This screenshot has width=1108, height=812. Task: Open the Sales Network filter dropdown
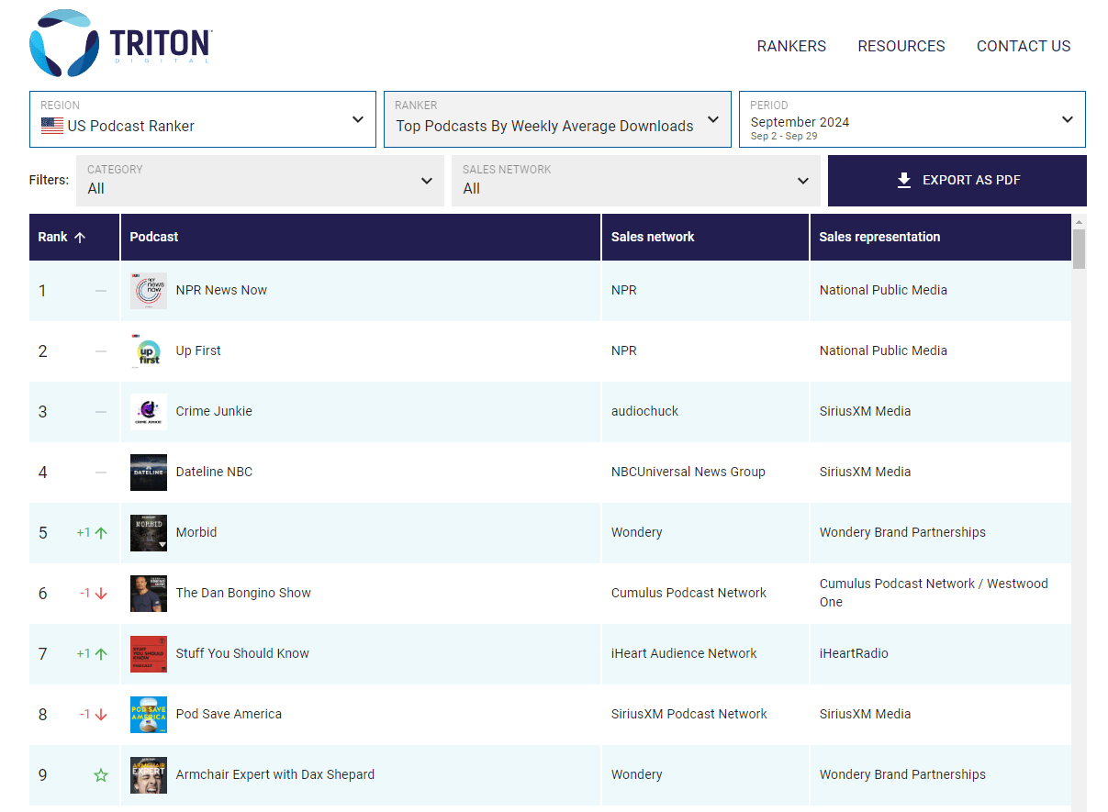(635, 181)
